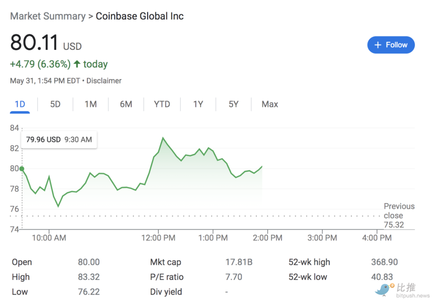Click the 80.11 stock price
The image size is (436, 304).
click(34, 43)
